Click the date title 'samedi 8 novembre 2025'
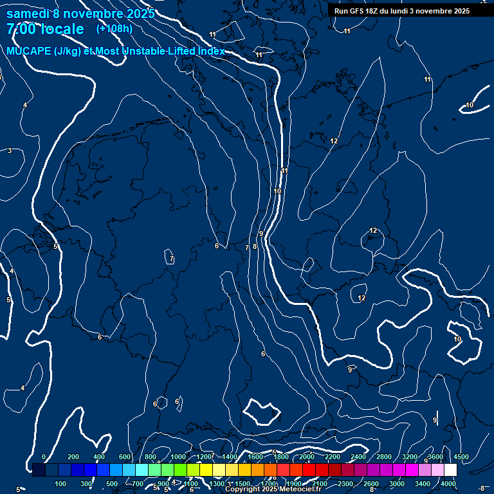494x494 pixels. click(x=80, y=14)
